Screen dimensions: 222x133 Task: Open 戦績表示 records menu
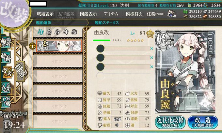(45, 14)
